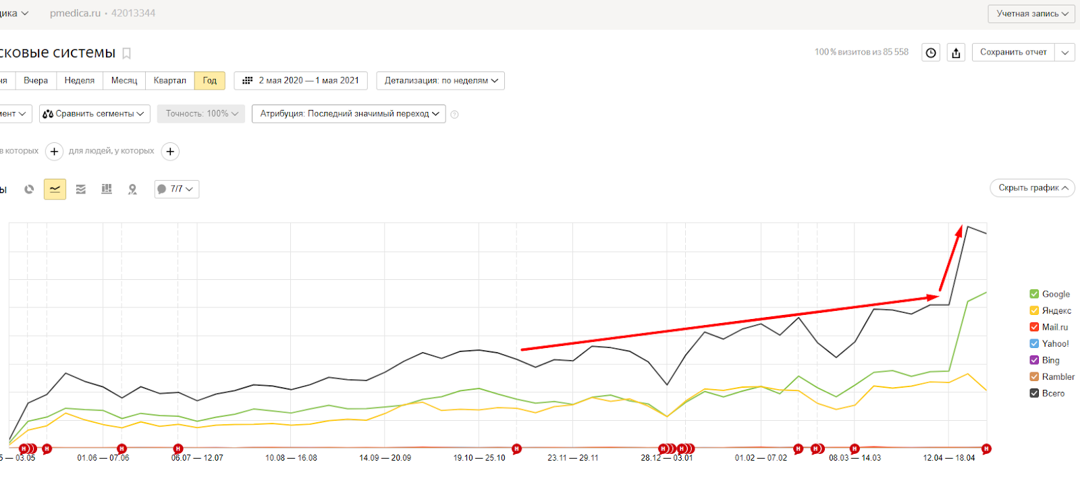This screenshot has width=1080, height=493.
Task: Uncheck the Google legend checkbox
Action: [x=1034, y=294]
